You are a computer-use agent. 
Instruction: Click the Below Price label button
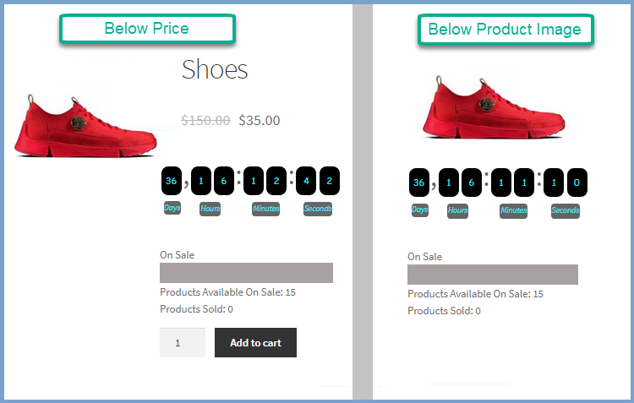[146, 29]
